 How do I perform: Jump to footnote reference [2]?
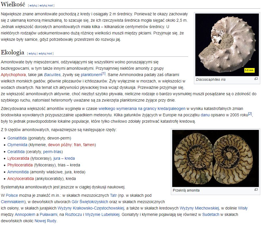[x=250, y=114]
